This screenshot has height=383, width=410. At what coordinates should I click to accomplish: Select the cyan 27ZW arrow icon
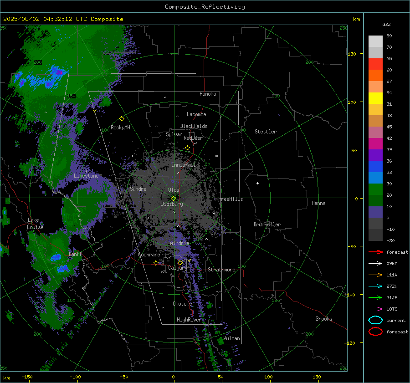click(375, 286)
